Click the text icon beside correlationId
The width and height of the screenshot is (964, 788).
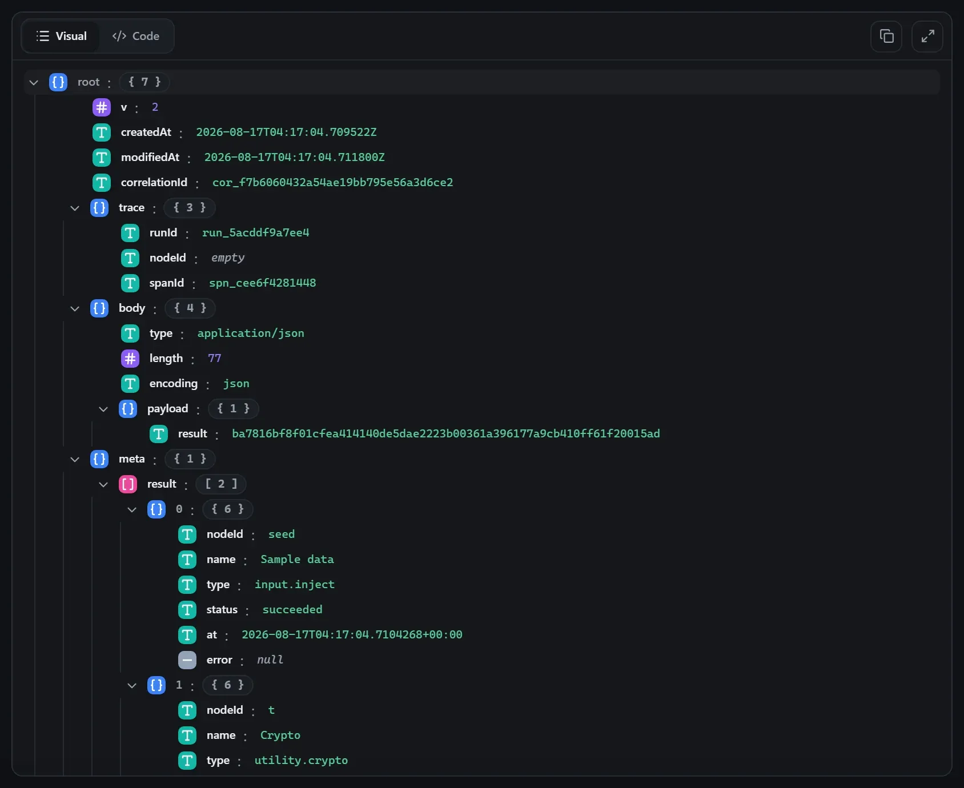(x=102, y=183)
